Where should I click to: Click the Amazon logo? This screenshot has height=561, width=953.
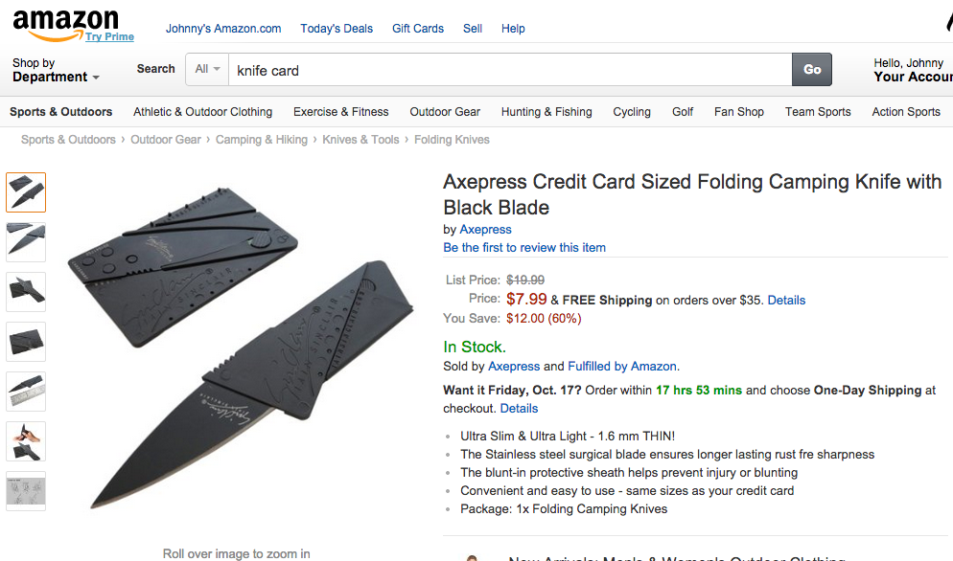point(65,23)
